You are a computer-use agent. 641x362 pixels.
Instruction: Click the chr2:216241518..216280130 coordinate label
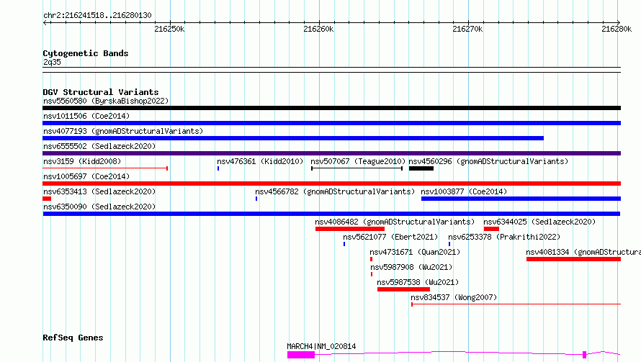[97, 16]
